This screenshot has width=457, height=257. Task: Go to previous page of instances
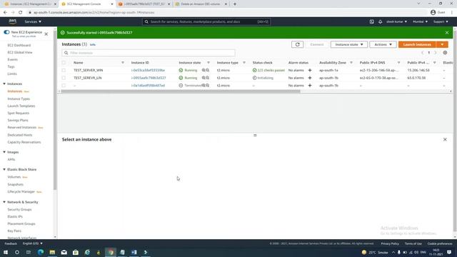(x=422, y=53)
